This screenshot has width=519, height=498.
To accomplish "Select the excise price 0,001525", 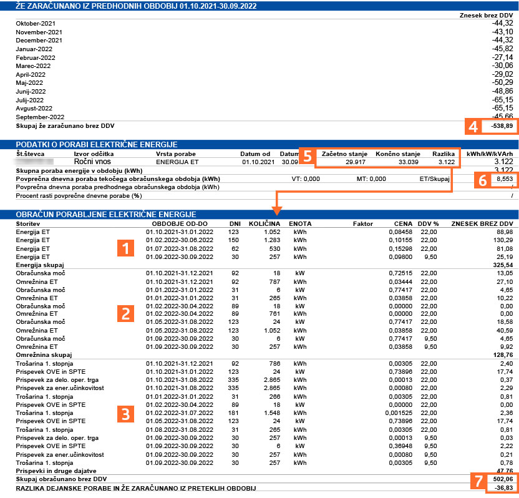I will tap(399, 413).
